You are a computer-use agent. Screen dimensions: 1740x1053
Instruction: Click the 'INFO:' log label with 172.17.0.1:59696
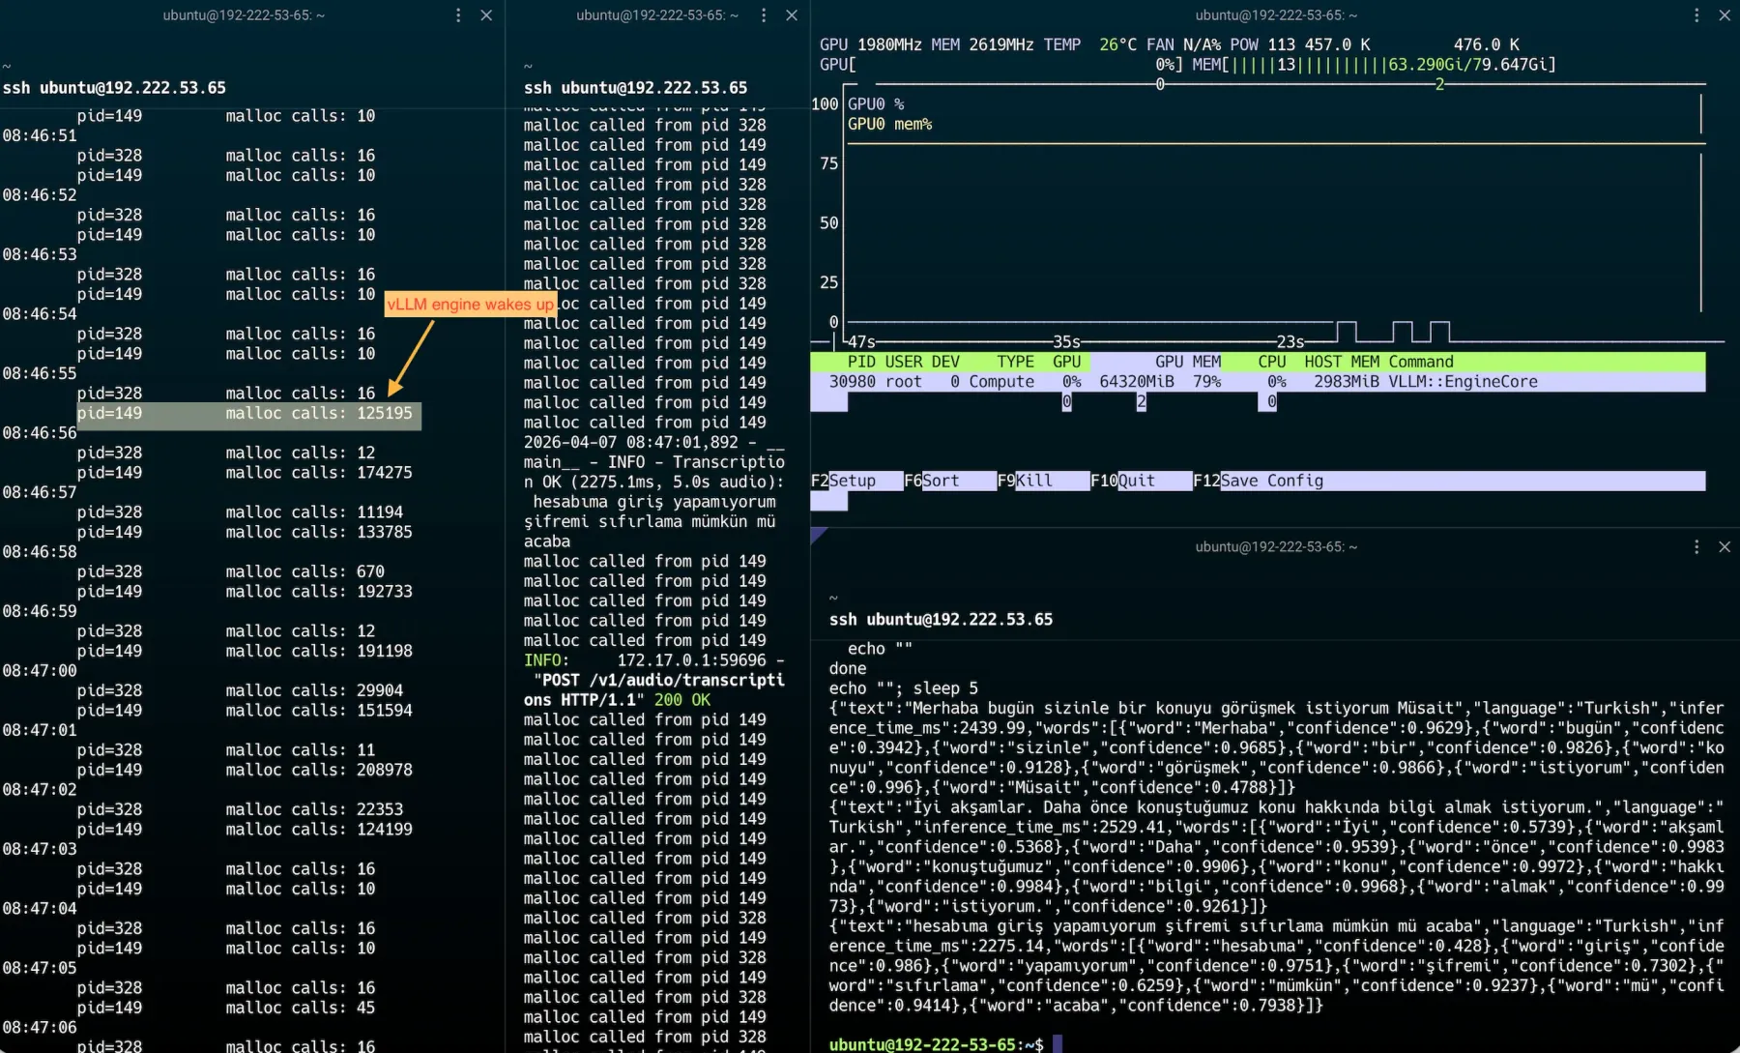[546, 660]
